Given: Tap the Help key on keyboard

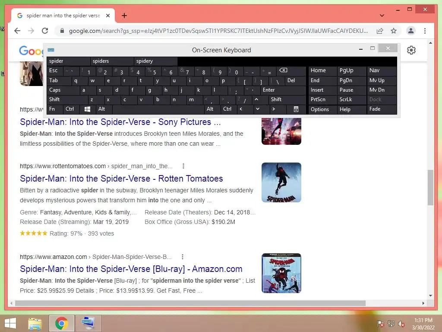Looking at the screenshot, I should [x=351, y=109].
